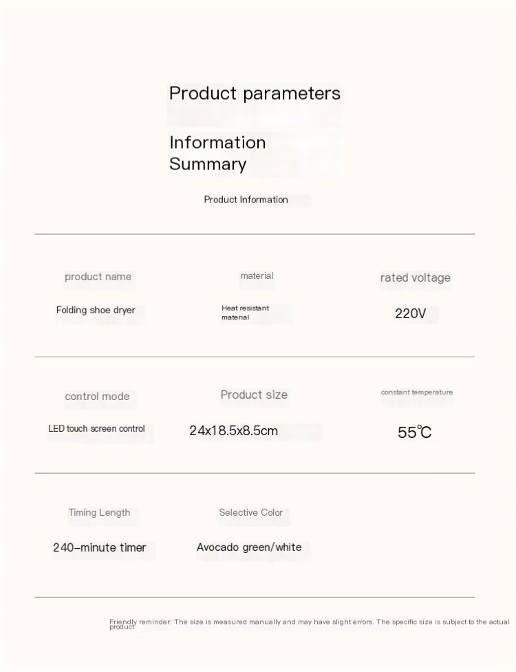
Task: Click the 'material' label
Action: [257, 276]
